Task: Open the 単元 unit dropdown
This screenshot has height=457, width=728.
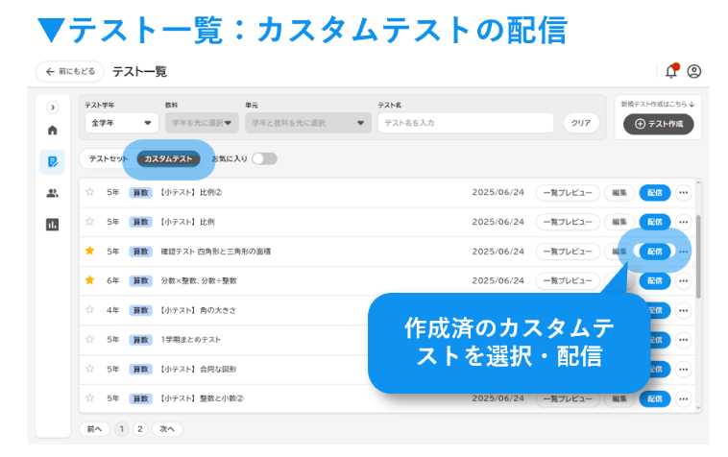Action: pos(307,123)
